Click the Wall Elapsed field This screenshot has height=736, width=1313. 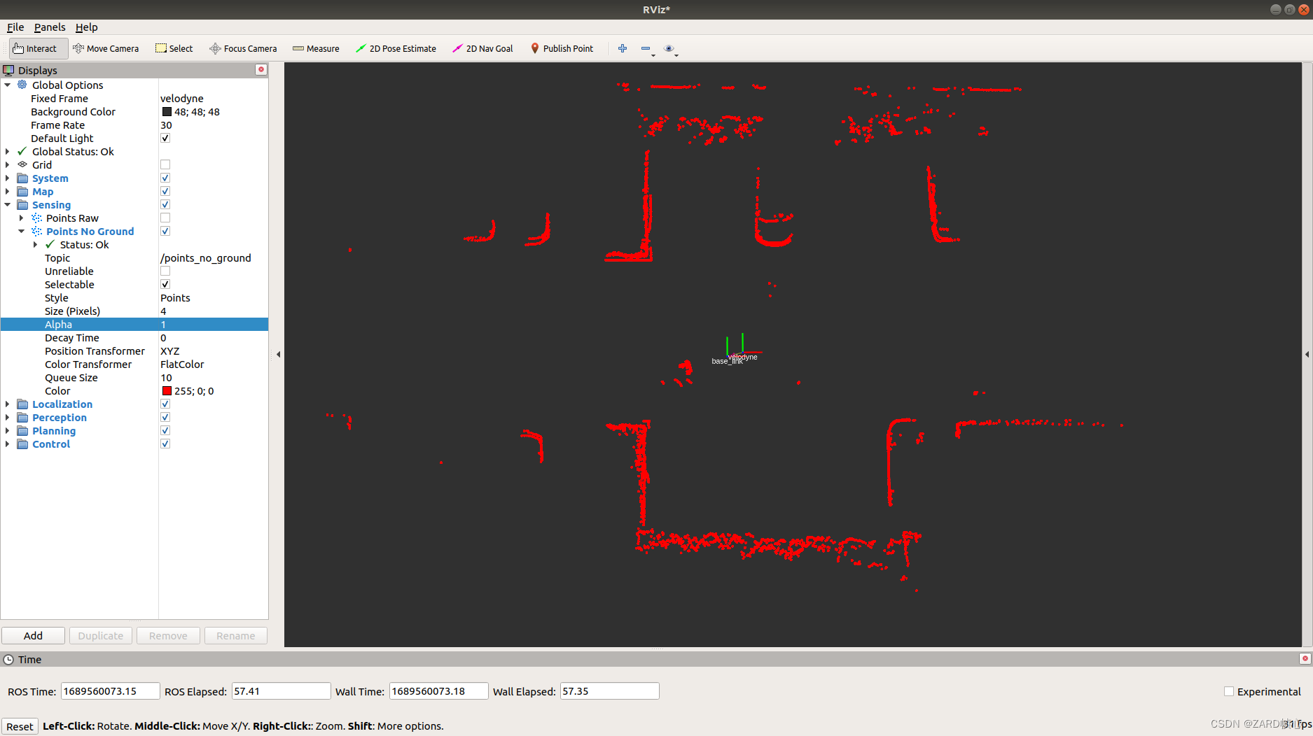[609, 691]
